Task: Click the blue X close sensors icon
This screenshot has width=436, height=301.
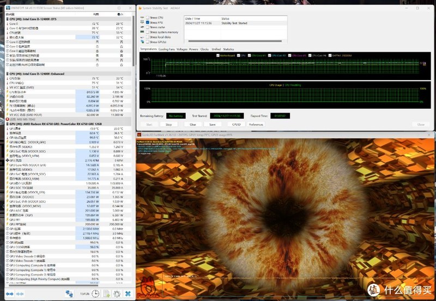Action: 127,294
